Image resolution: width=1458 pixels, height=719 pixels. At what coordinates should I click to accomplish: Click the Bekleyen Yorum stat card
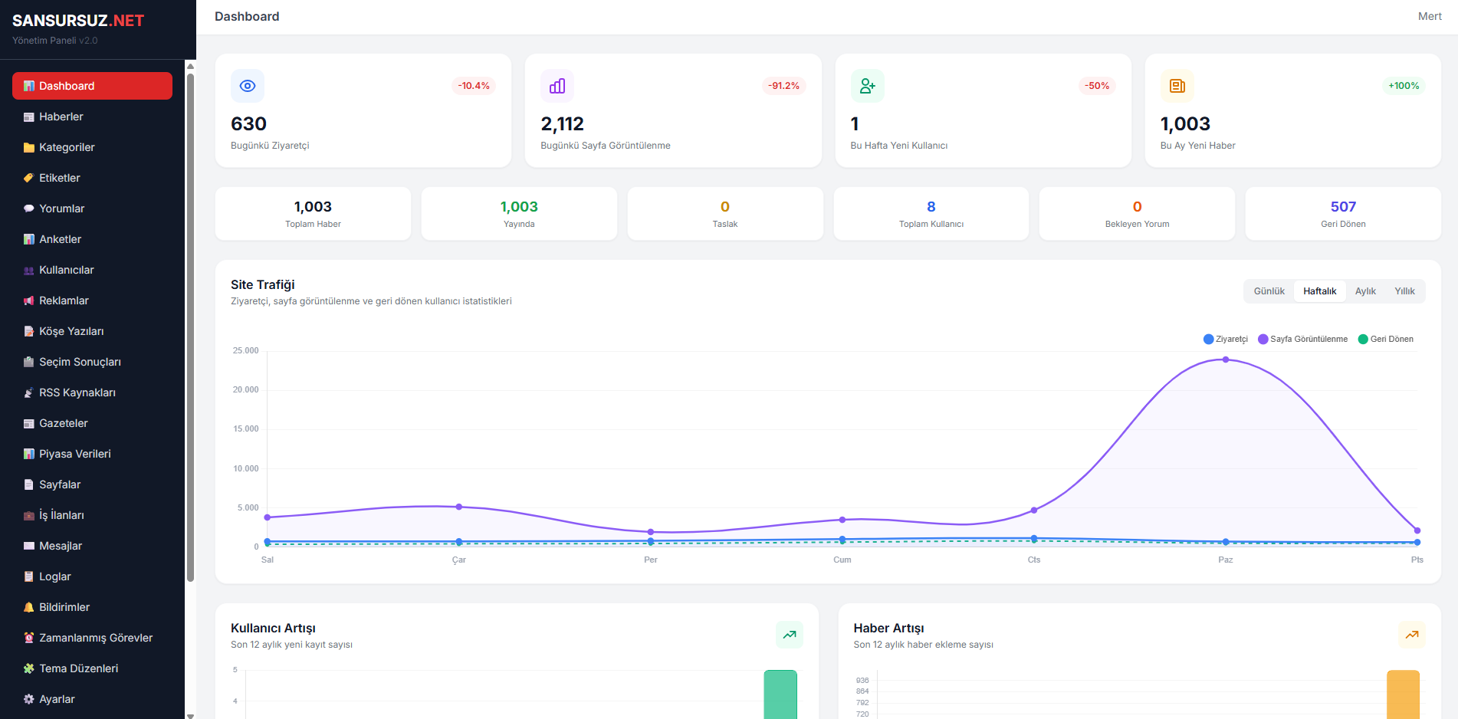(1137, 214)
